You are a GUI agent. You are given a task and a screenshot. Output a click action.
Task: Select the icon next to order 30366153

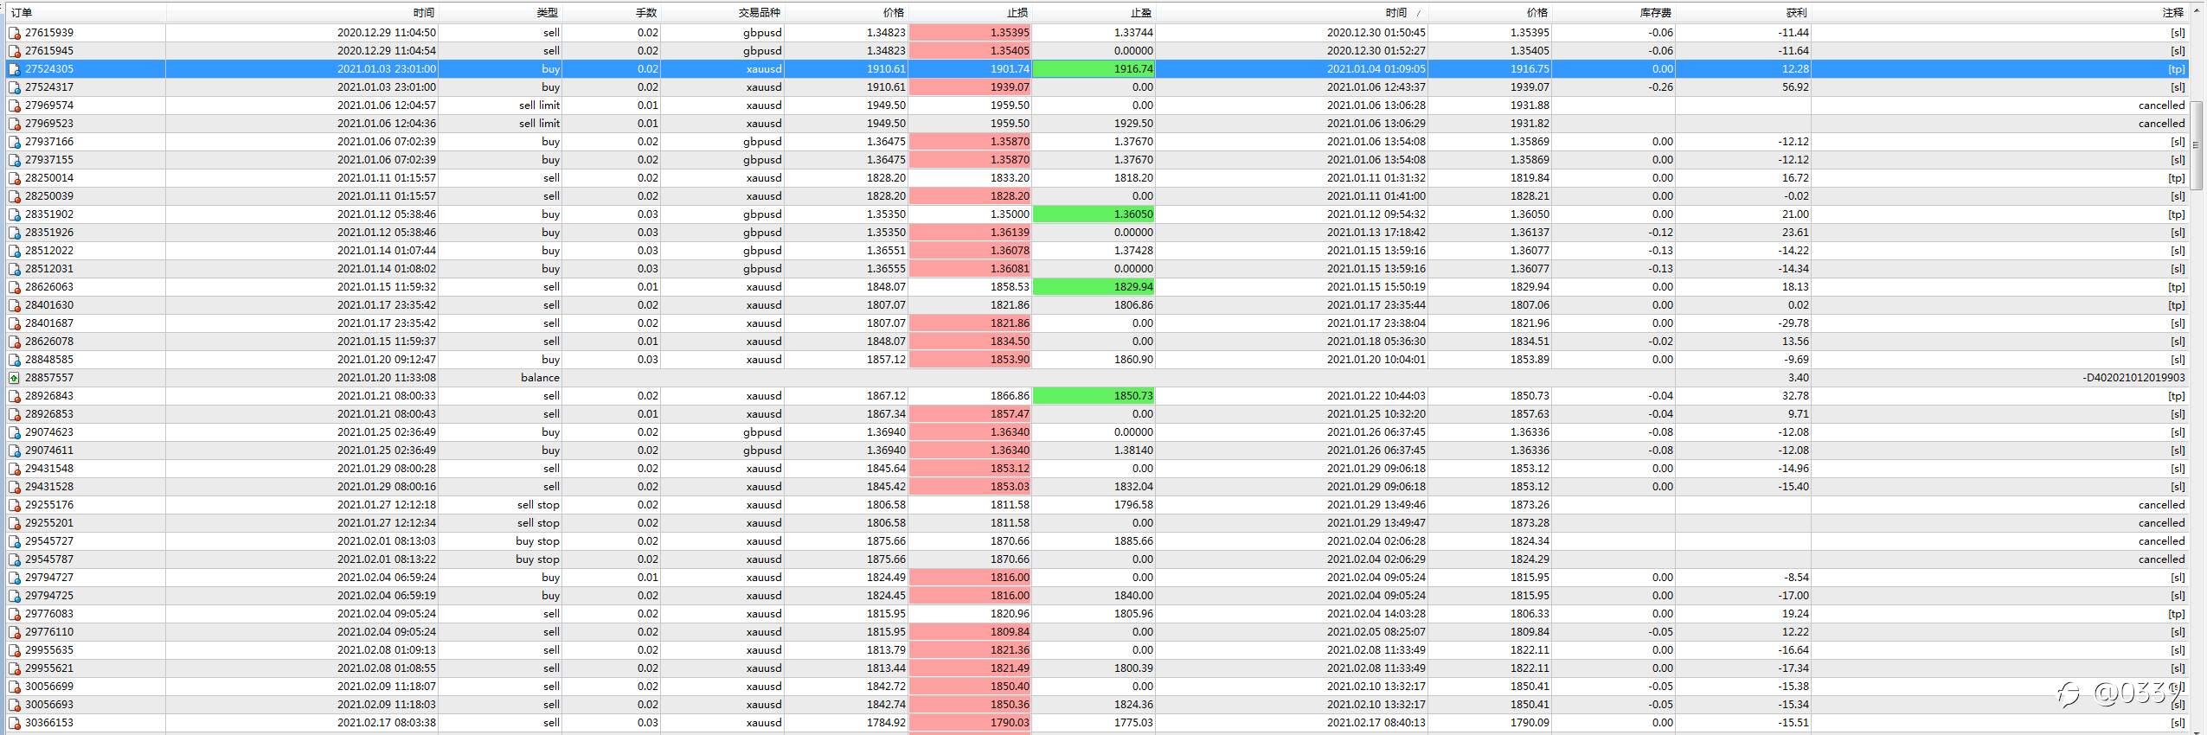tap(15, 723)
